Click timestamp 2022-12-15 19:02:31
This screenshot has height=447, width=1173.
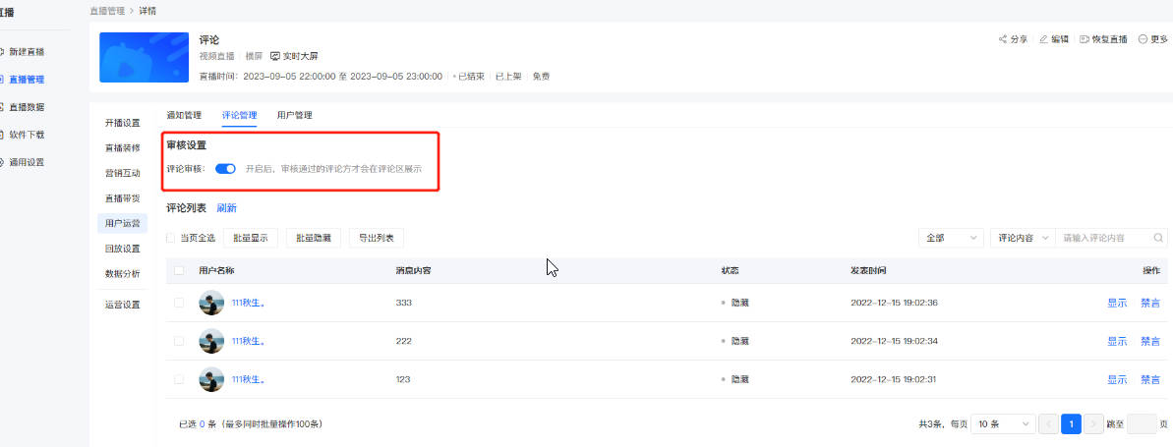tap(894, 379)
